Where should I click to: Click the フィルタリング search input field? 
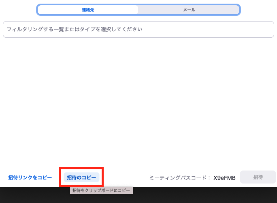pyautogui.click(x=138, y=30)
